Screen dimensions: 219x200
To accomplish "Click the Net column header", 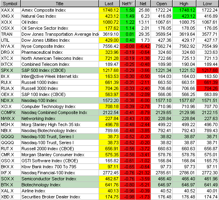I will click(x=143, y=4).
